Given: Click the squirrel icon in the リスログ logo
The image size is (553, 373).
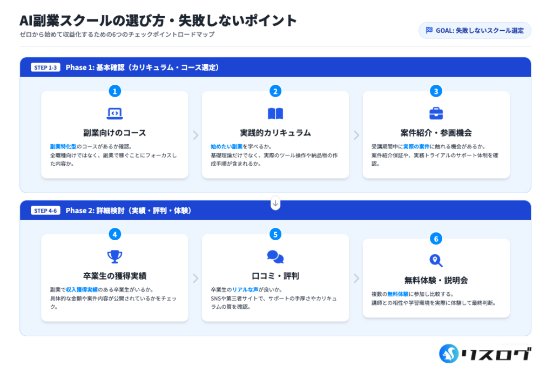Looking at the screenshot, I should click(449, 354).
